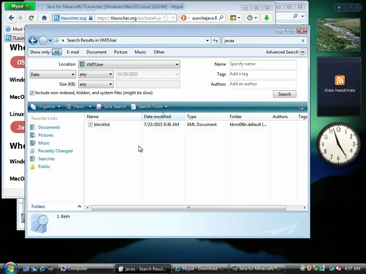The image size is (366, 274).
Task: Go to home page in Mypal
Action: pos(44,18)
